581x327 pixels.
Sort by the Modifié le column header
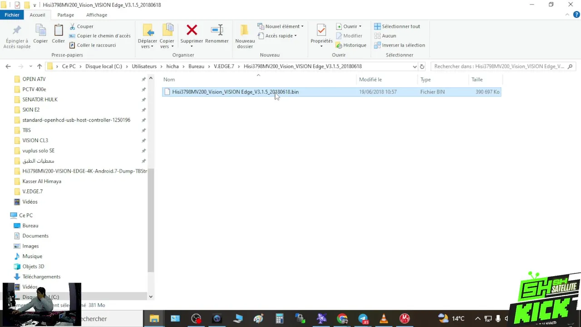pyautogui.click(x=387, y=79)
